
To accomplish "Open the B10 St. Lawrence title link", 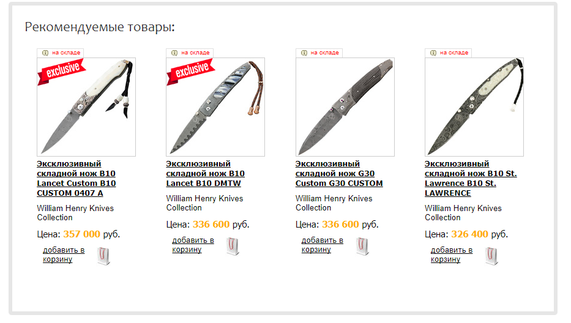I will point(471,179).
